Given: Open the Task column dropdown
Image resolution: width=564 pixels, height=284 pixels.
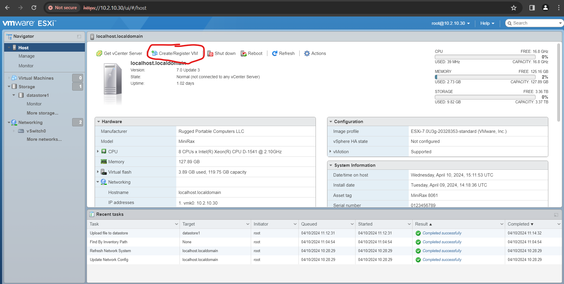Looking at the screenshot, I should coord(177,224).
